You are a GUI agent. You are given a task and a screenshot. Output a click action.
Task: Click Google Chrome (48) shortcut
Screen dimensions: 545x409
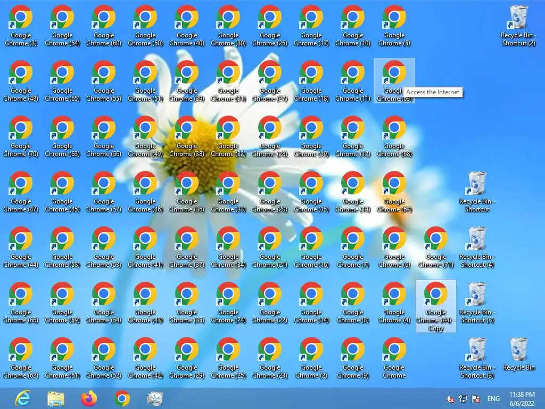coord(21,81)
